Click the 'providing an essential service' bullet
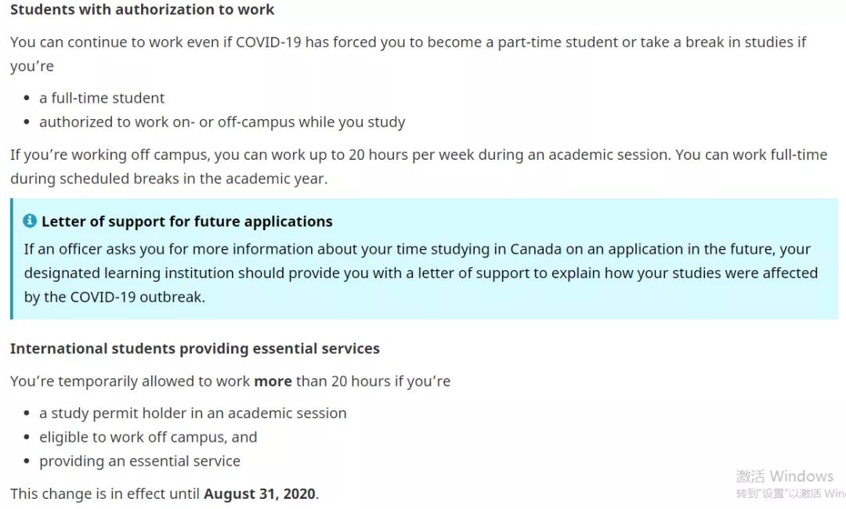Screen dimensions: 846x509 [139, 461]
